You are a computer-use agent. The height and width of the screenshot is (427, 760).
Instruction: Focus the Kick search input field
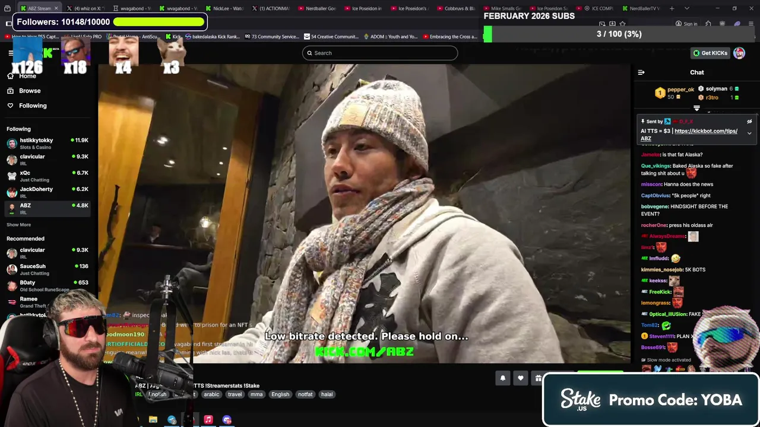(380, 53)
